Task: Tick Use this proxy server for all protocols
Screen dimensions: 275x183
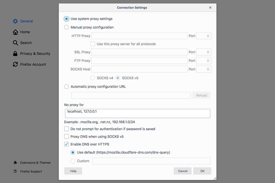Action: click(92, 44)
